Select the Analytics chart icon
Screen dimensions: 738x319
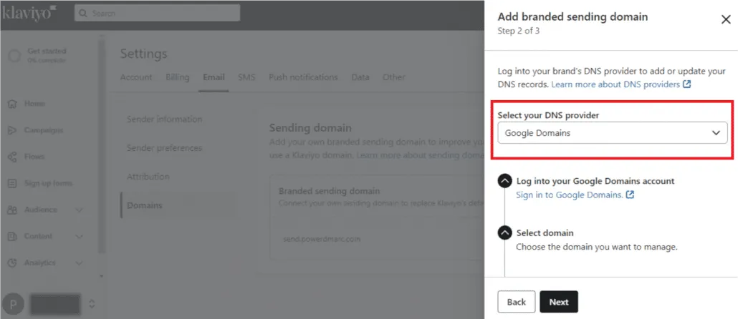click(x=13, y=263)
